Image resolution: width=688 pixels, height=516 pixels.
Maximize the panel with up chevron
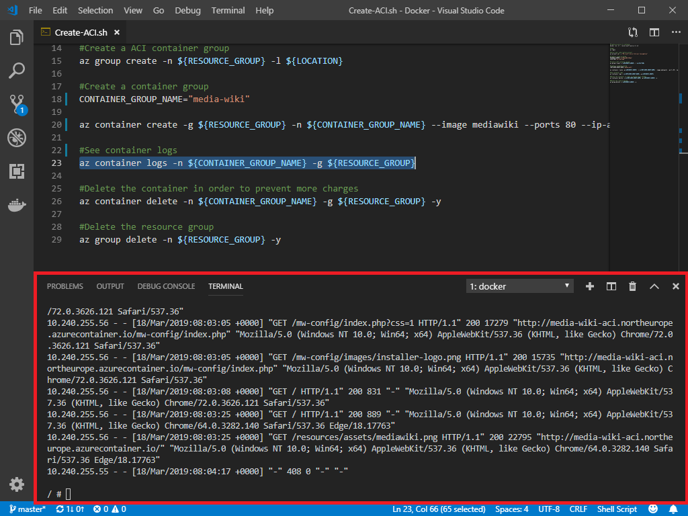pyautogui.click(x=654, y=286)
